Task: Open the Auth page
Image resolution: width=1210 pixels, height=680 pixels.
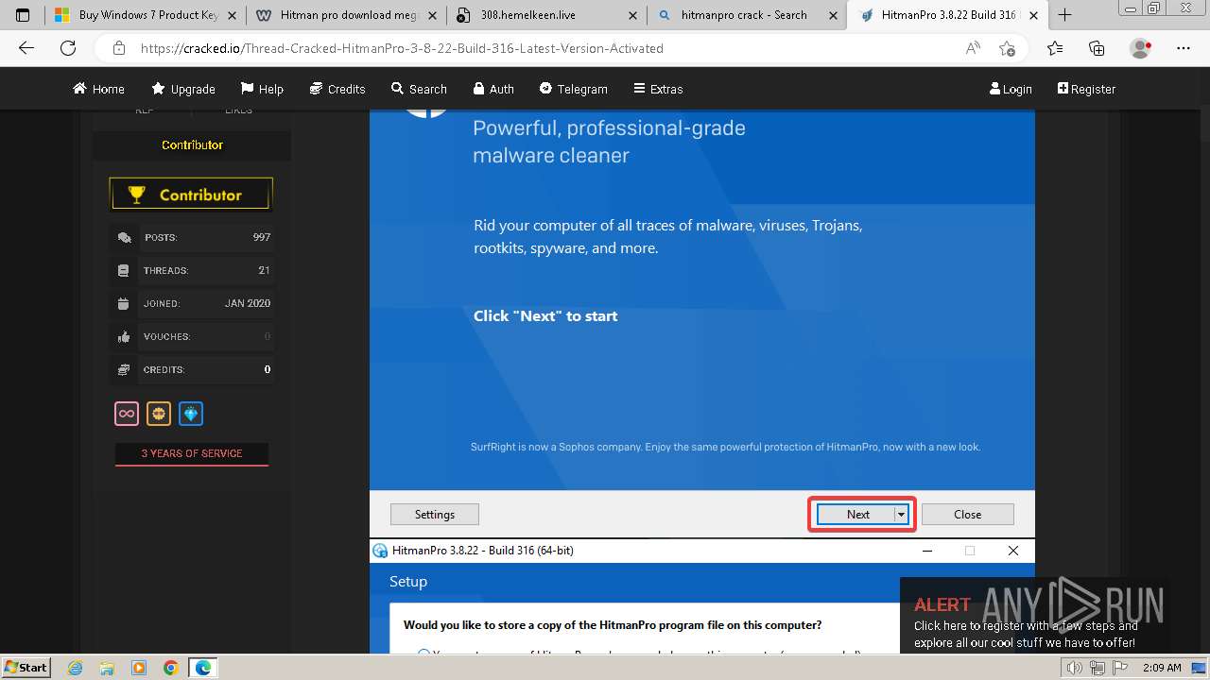Action: point(493,89)
